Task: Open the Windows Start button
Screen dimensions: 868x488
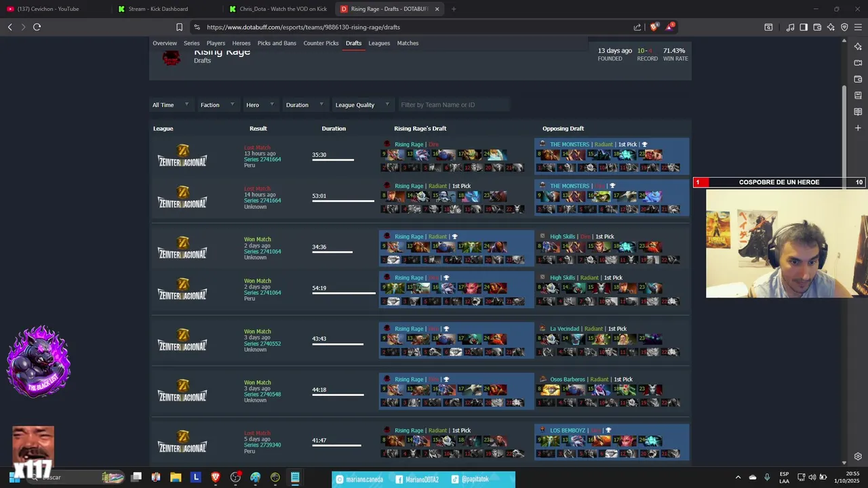Action: (x=15, y=477)
